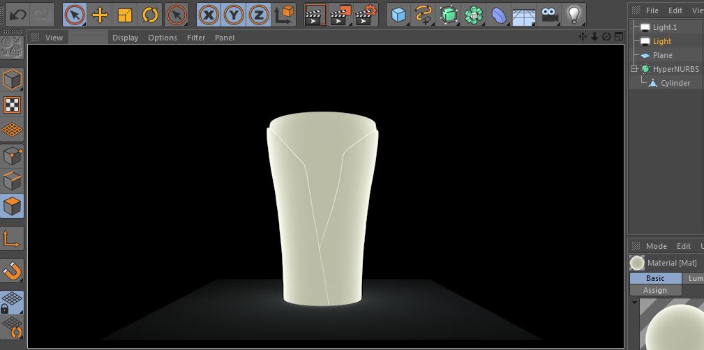Select the Light.1 object
Screen dimensions: 704x350
click(x=664, y=27)
